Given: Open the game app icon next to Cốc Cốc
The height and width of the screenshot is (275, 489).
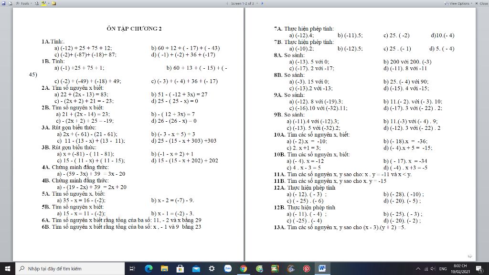Looking at the screenshot, I should pyautogui.click(x=275, y=268).
